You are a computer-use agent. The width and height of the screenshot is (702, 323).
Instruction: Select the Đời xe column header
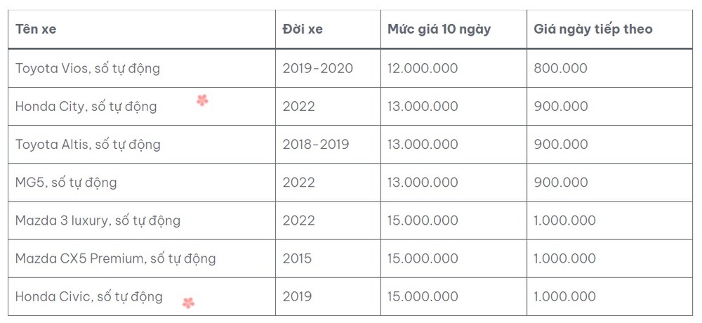pyautogui.click(x=303, y=29)
